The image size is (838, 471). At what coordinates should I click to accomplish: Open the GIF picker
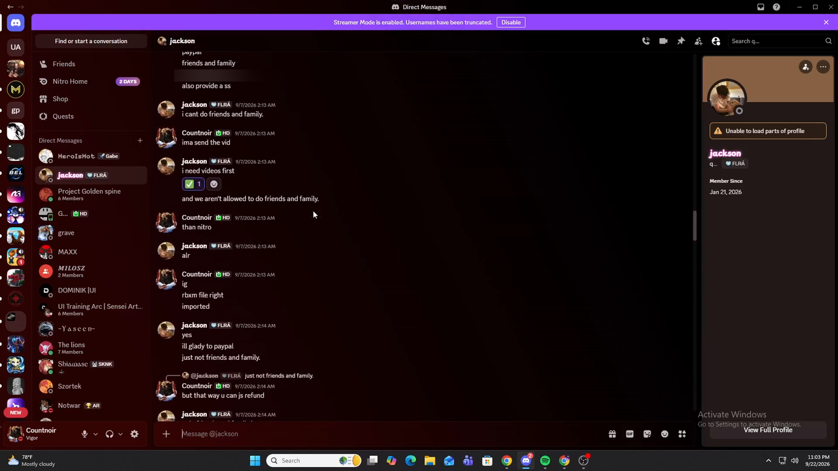point(630,434)
